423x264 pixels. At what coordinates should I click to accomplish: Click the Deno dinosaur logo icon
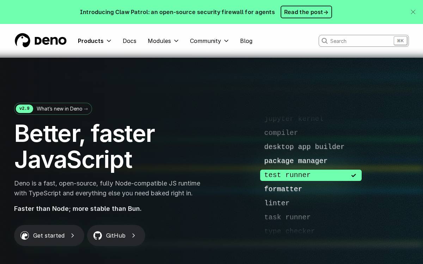(x=23, y=40)
